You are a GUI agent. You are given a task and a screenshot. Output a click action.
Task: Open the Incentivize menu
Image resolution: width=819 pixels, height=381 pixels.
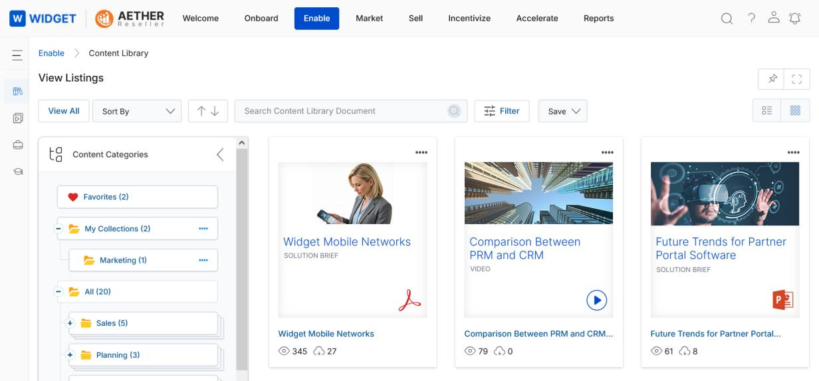point(469,19)
